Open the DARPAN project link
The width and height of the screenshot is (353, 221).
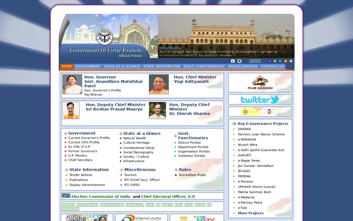point(244,129)
